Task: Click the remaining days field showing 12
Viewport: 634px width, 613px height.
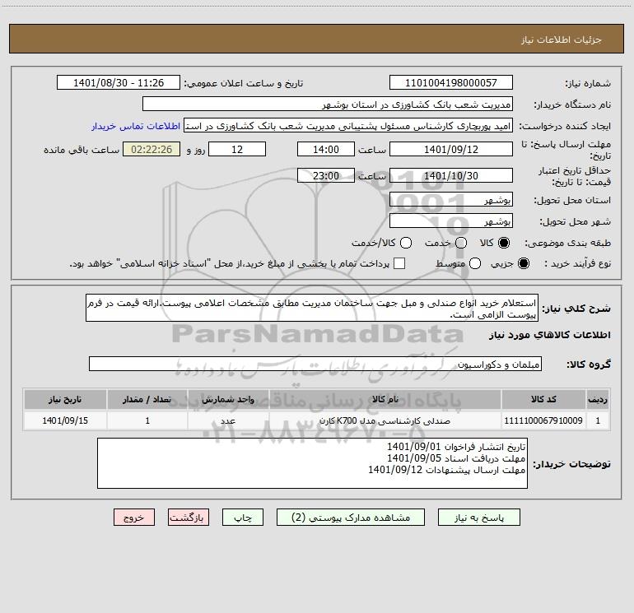Action: tap(237, 149)
